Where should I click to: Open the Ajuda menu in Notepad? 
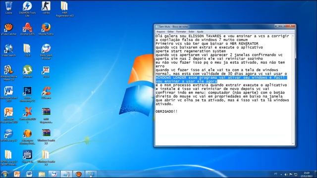tap(200, 32)
